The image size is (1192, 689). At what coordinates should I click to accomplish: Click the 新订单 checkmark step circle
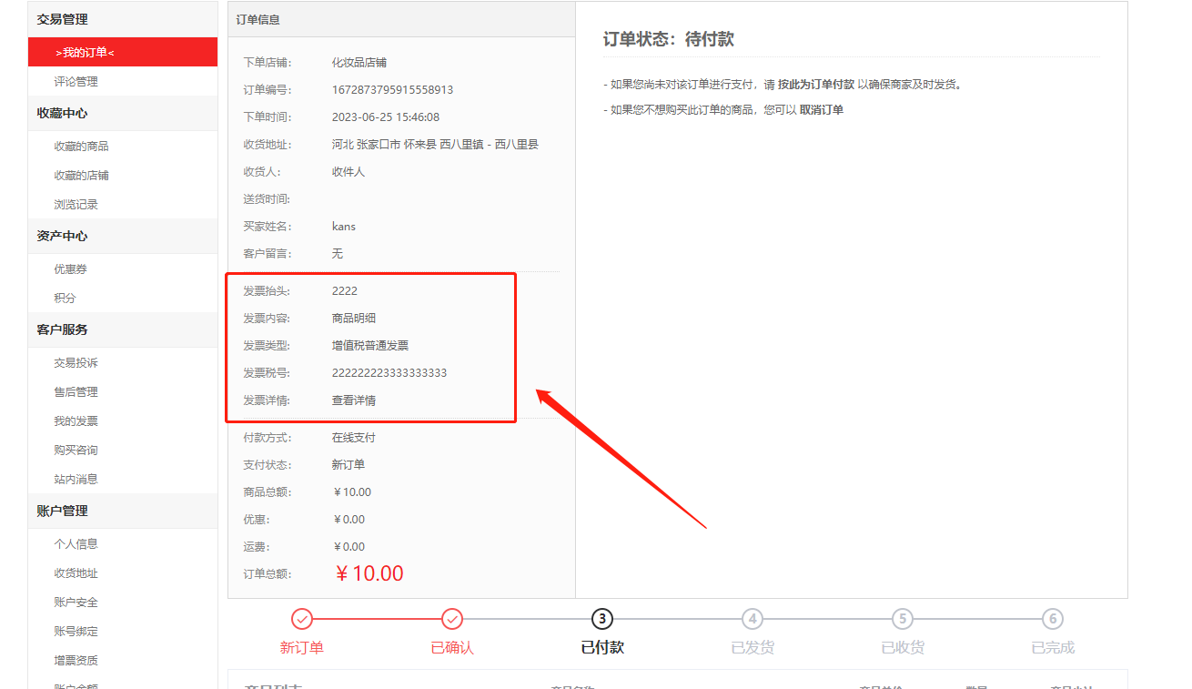302,619
